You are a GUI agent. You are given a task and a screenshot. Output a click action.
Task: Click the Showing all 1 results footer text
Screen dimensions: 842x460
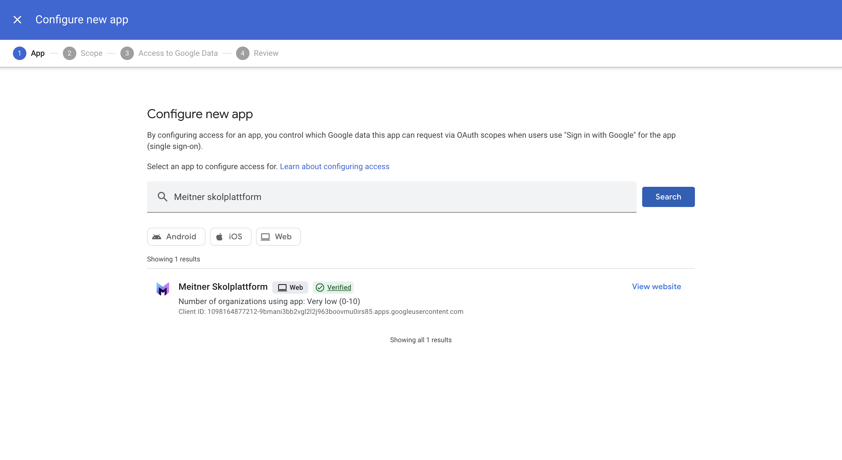(421, 340)
